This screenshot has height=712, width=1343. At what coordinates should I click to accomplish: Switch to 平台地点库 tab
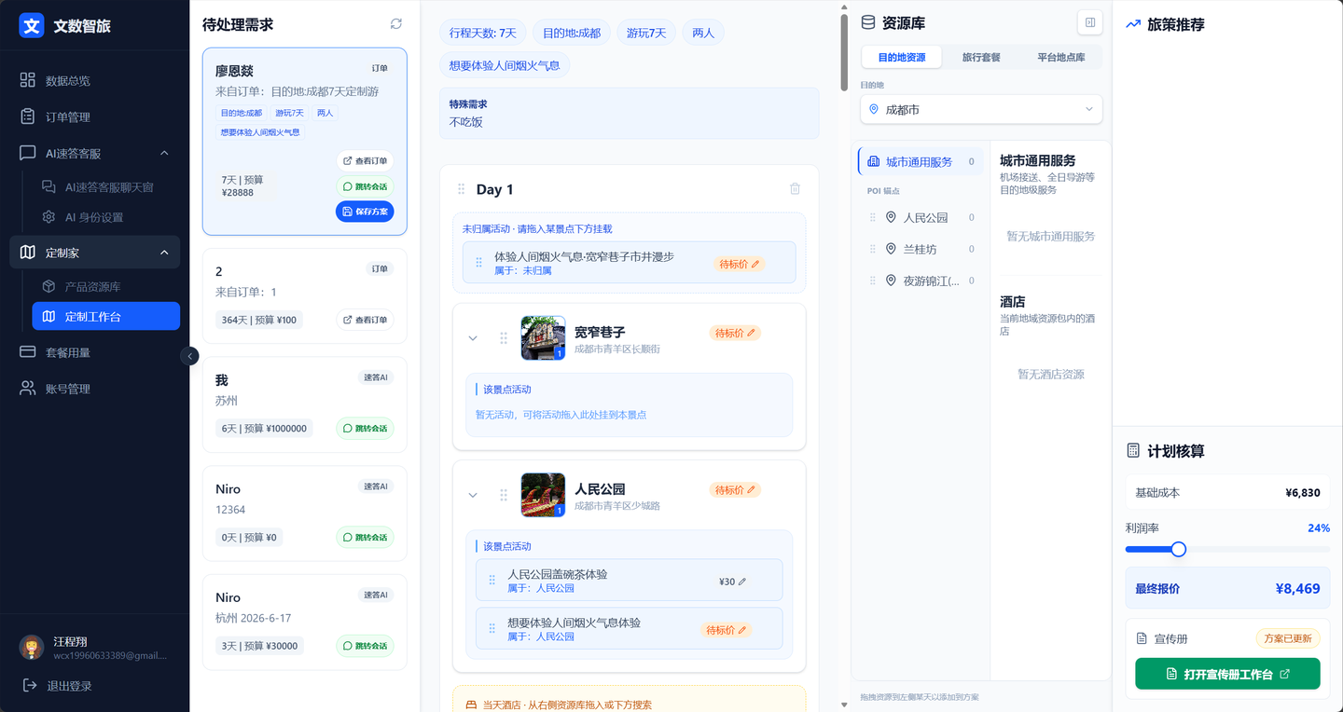point(1061,57)
